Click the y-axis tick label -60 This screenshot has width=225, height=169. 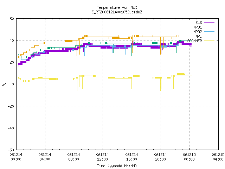pyautogui.click(x=11, y=150)
